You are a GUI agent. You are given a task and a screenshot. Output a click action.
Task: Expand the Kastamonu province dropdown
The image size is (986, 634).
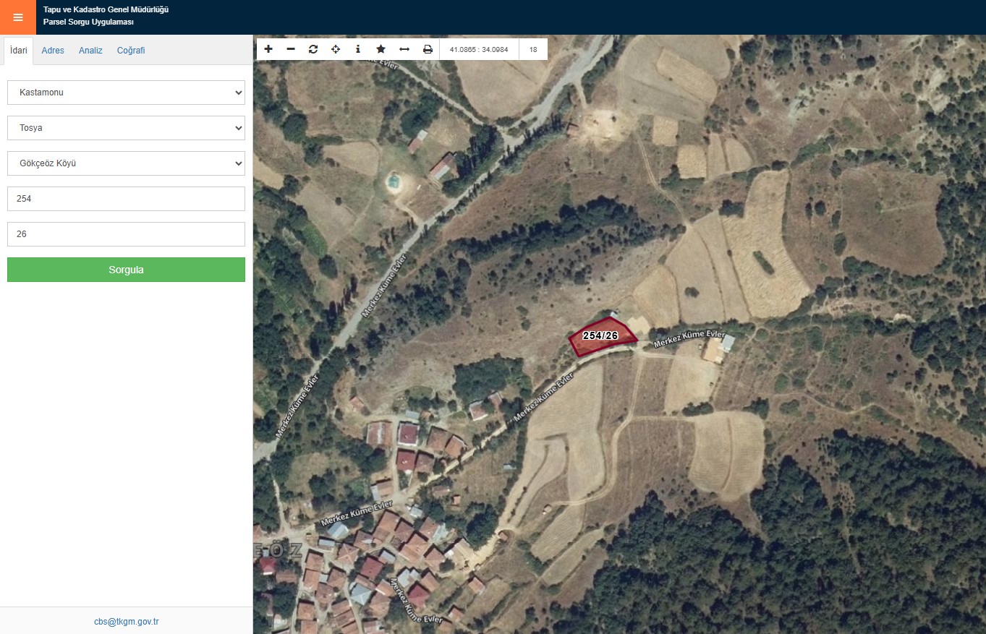[126, 93]
